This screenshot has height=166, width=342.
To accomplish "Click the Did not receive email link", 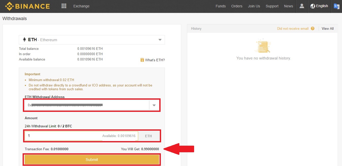I will 293,28.
